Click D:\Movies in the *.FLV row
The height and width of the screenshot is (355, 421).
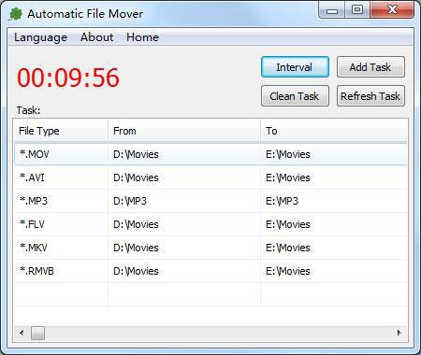click(136, 224)
